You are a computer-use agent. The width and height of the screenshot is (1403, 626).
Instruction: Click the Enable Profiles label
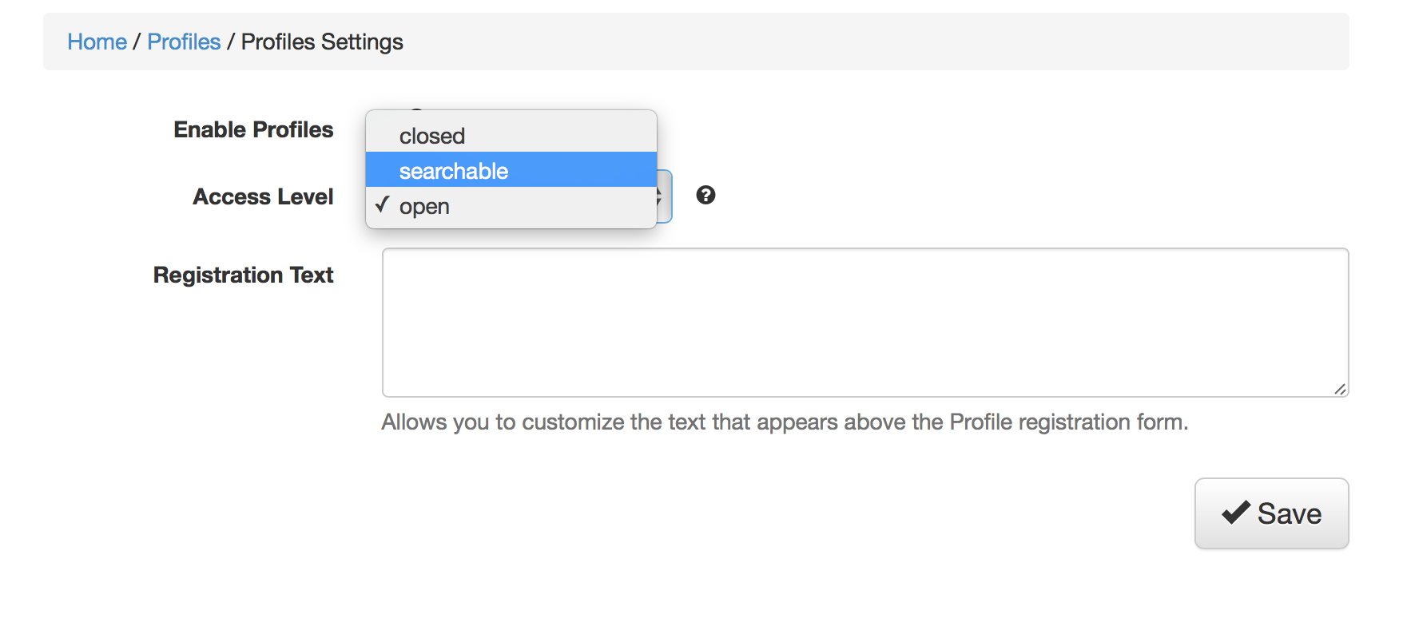(x=253, y=129)
